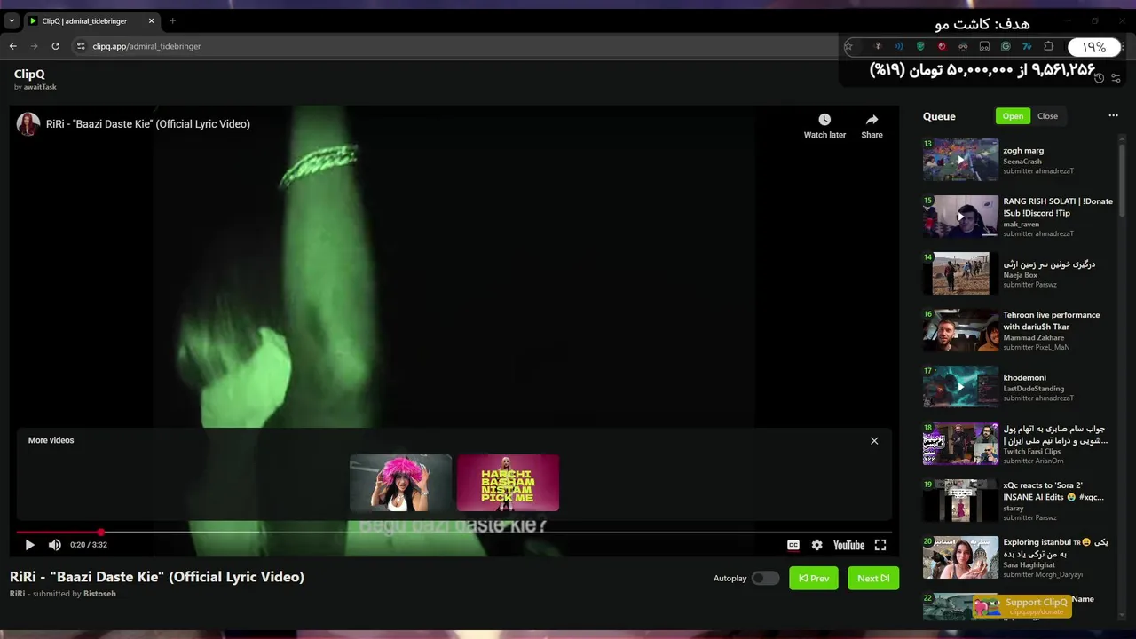
Task: Click the green shield extension icon
Action: [x=920, y=46]
